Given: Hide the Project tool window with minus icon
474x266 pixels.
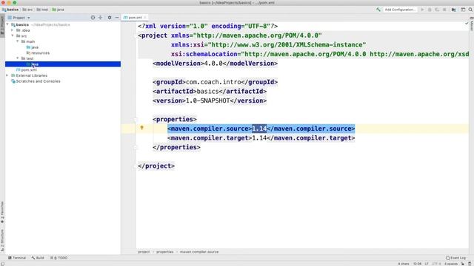Looking at the screenshot, I should point(117,18).
